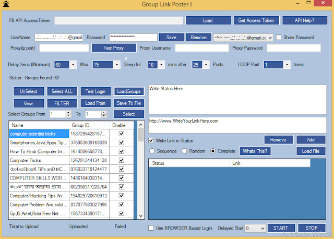334x239 pixels.
Task: Open the mins after Posts dropdown
Action: 206,65
